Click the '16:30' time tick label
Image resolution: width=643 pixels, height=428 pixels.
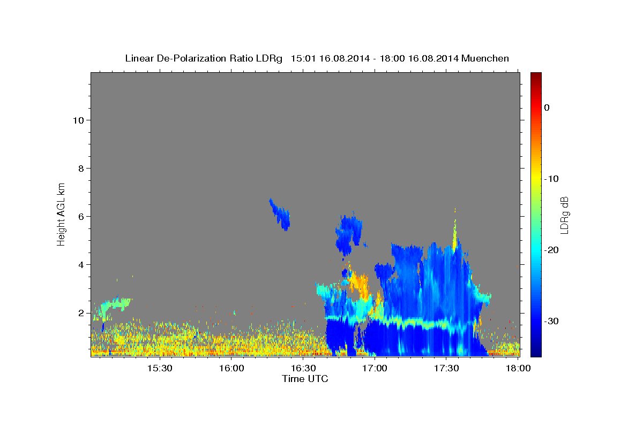pos(303,369)
